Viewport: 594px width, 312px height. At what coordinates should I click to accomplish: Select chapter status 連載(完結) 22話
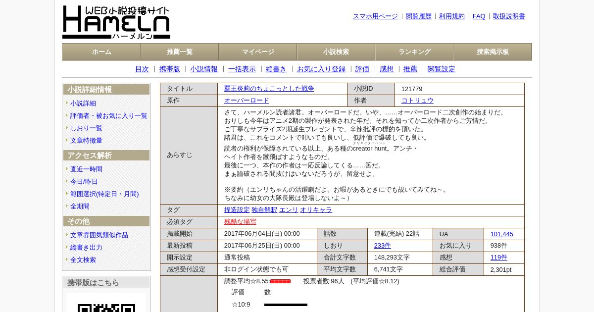tap(396, 234)
